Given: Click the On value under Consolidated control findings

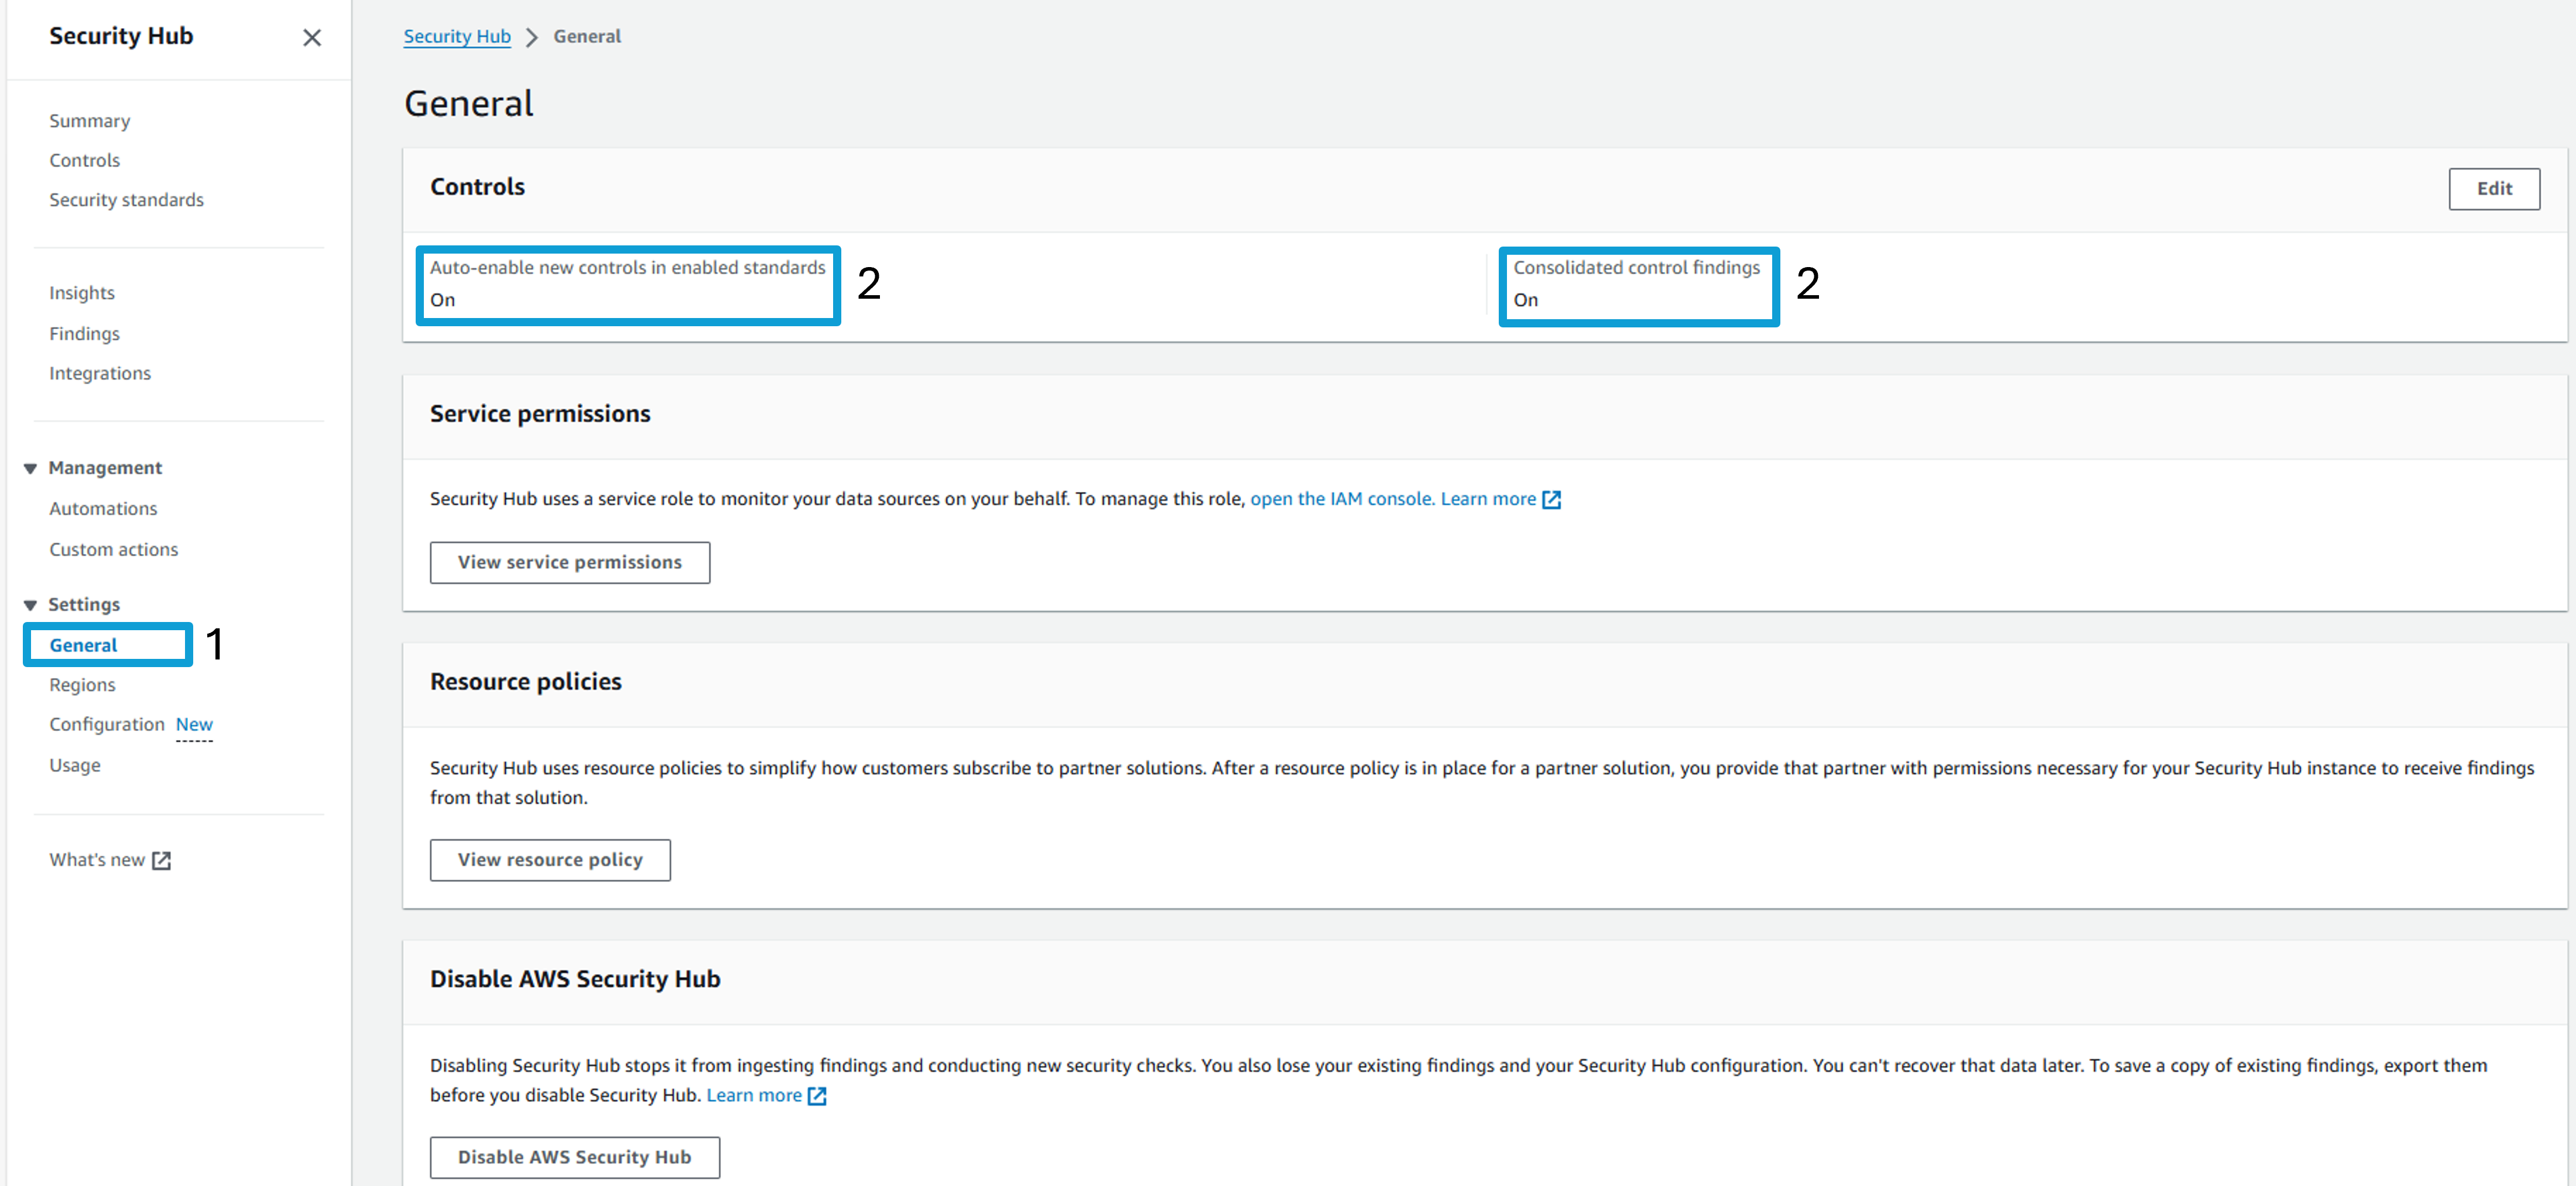Looking at the screenshot, I should [x=1526, y=300].
